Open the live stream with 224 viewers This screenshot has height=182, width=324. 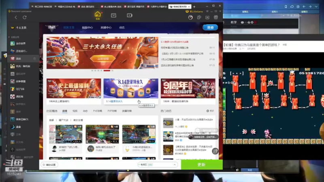pos(66,134)
